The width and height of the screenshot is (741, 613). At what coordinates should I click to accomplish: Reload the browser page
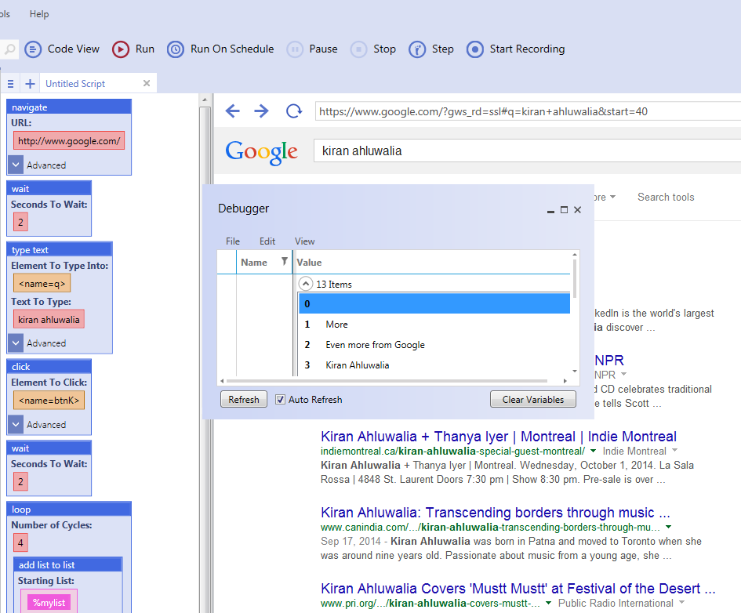pos(294,111)
